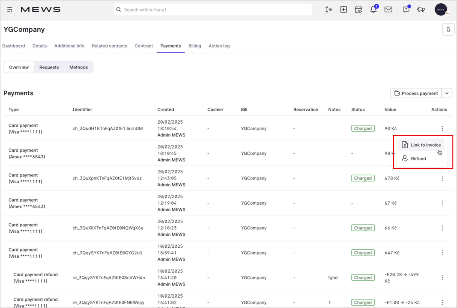Open actions menu for 66 Kč payment
Viewport: 457px width, 308px height.
pyautogui.click(x=442, y=228)
